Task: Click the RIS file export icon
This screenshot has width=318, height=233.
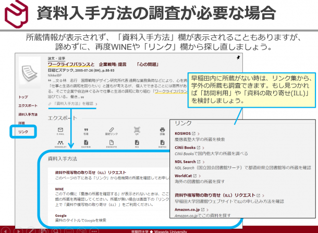Action: point(137,143)
